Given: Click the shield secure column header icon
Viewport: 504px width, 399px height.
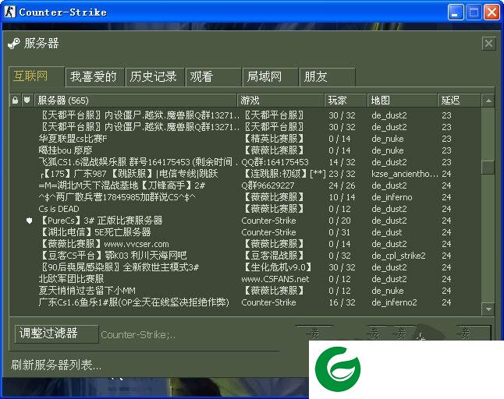Looking at the screenshot, I should (27, 101).
